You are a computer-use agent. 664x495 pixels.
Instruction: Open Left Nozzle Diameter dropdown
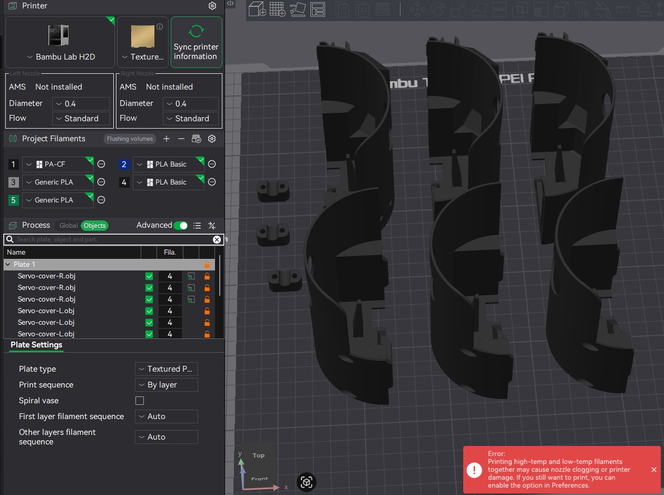[81, 104]
